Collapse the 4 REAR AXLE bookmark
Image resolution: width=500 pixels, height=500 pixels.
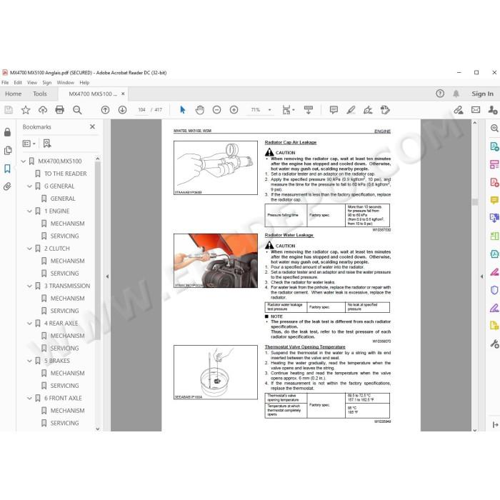pyautogui.click(x=29, y=324)
